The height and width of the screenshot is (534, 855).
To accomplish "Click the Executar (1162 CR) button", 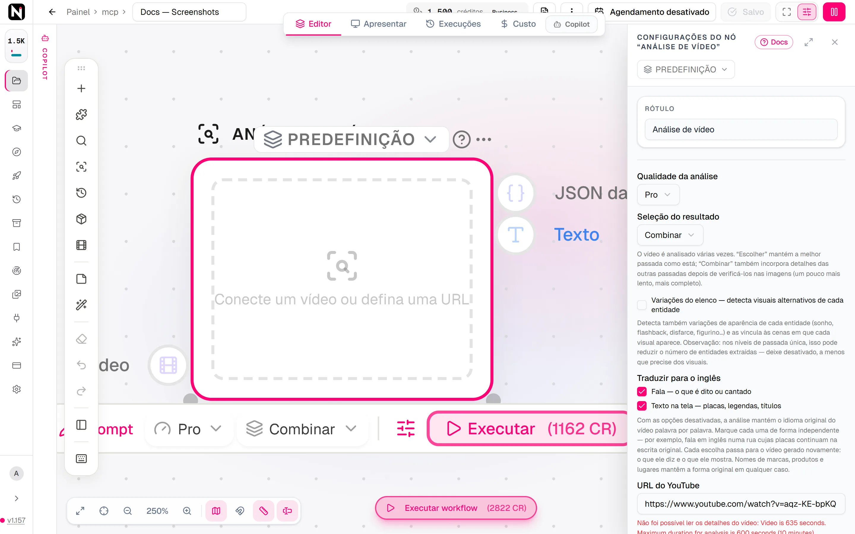I will 528,428.
